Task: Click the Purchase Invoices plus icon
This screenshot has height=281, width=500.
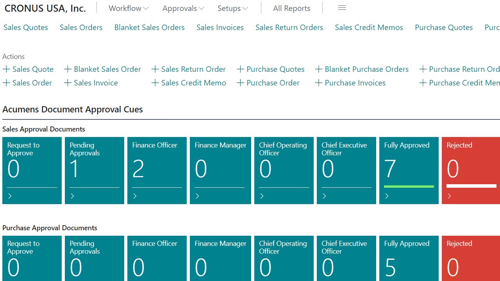Action: (318, 83)
